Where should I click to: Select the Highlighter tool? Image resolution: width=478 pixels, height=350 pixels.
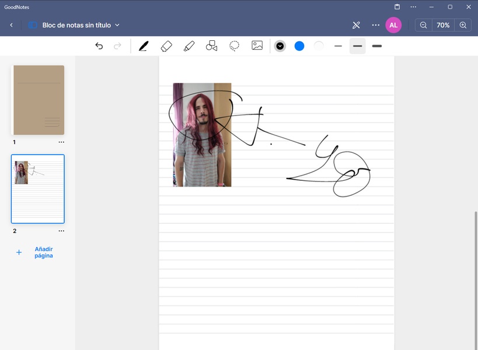(189, 46)
